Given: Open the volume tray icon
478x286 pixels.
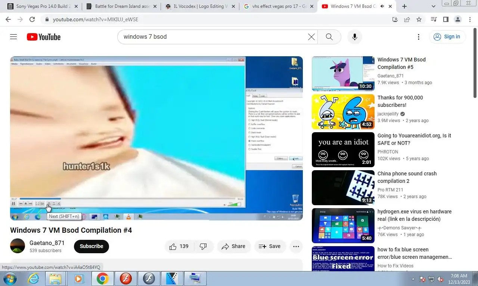Looking at the screenshot, I should (x=440, y=279).
